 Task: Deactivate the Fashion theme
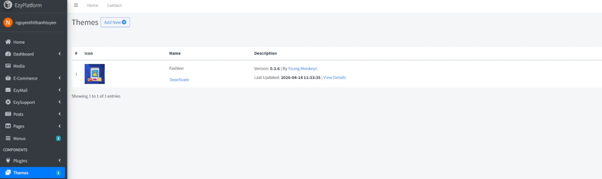pos(179,80)
